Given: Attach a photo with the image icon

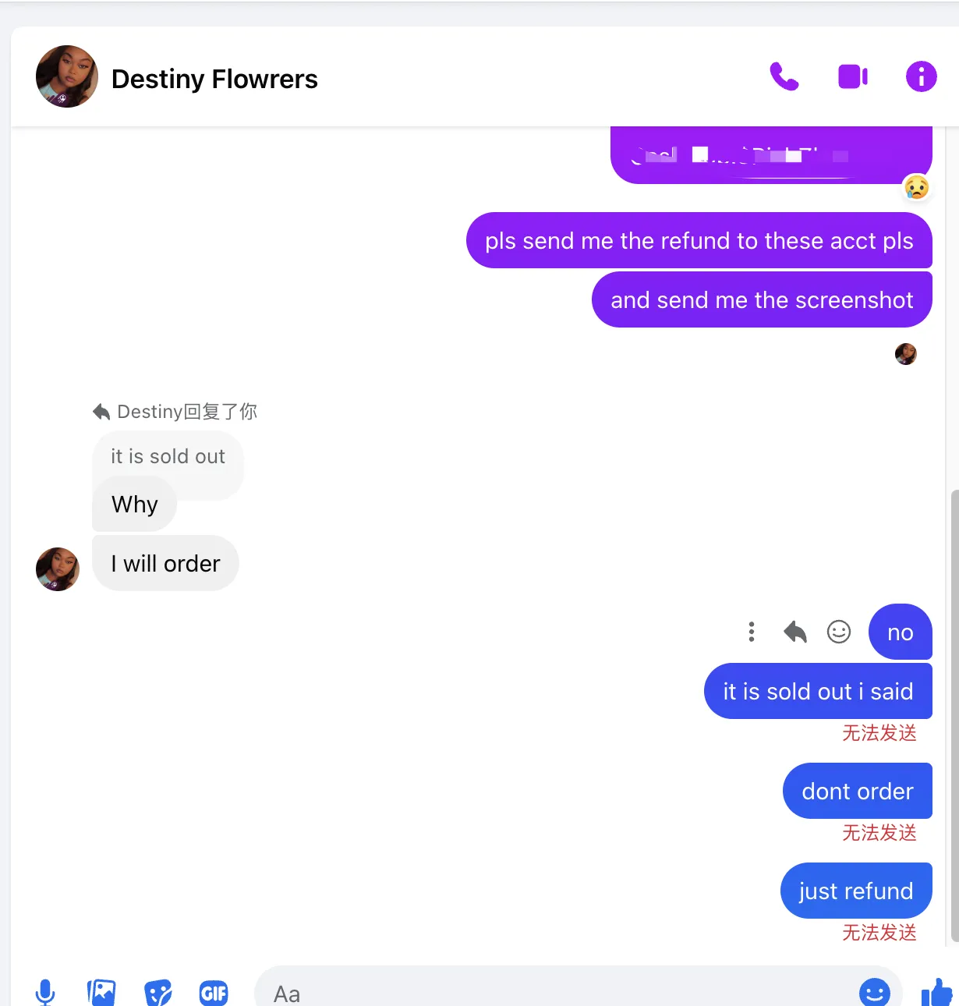Looking at the screenshot, I should [x=101, y=993].
